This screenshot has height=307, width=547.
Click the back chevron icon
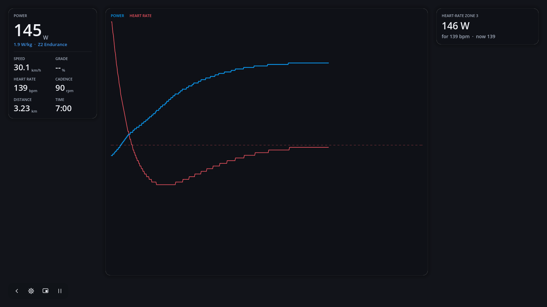pyautogui.click(x=17, y=291)
